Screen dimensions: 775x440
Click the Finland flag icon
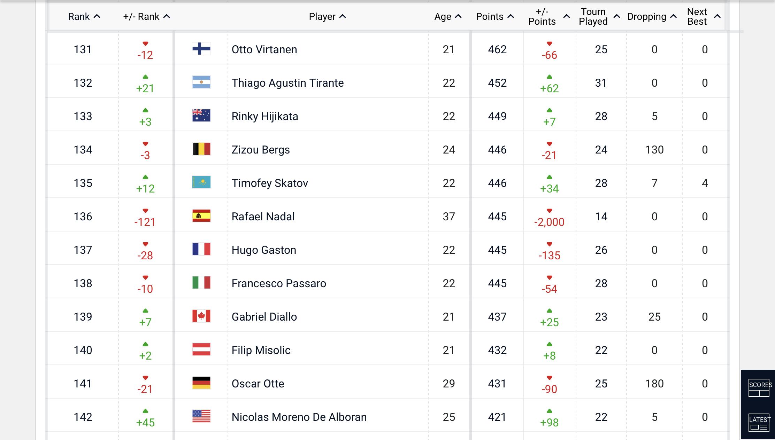tap(201, 49)
